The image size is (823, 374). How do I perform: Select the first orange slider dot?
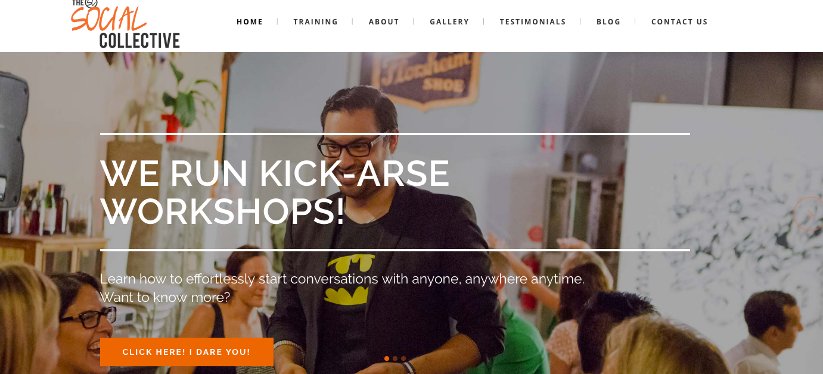(387, 359)
